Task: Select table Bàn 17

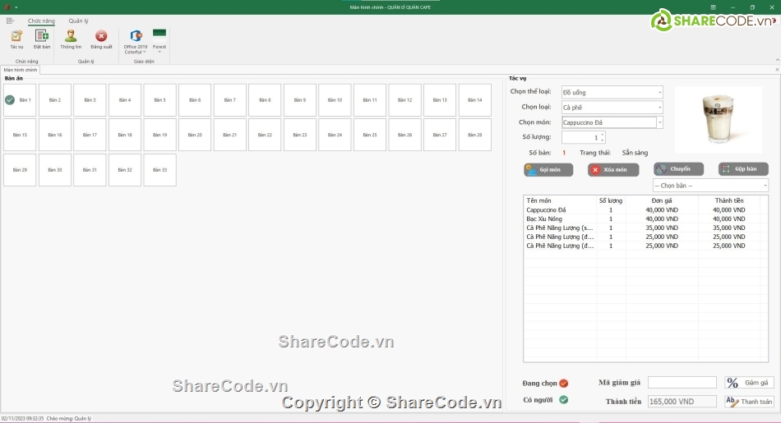Action: (90, 135)
